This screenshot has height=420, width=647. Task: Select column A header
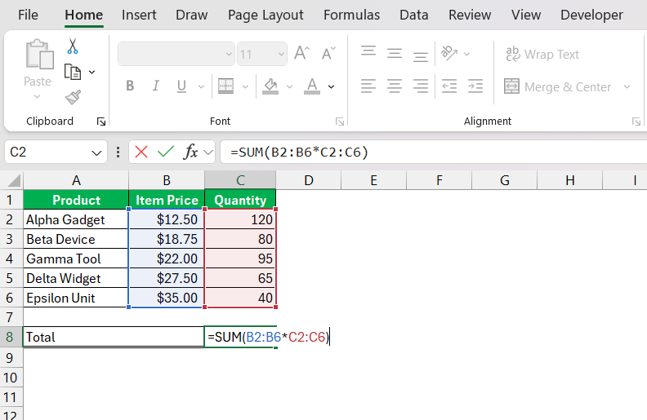click(76, 180)
